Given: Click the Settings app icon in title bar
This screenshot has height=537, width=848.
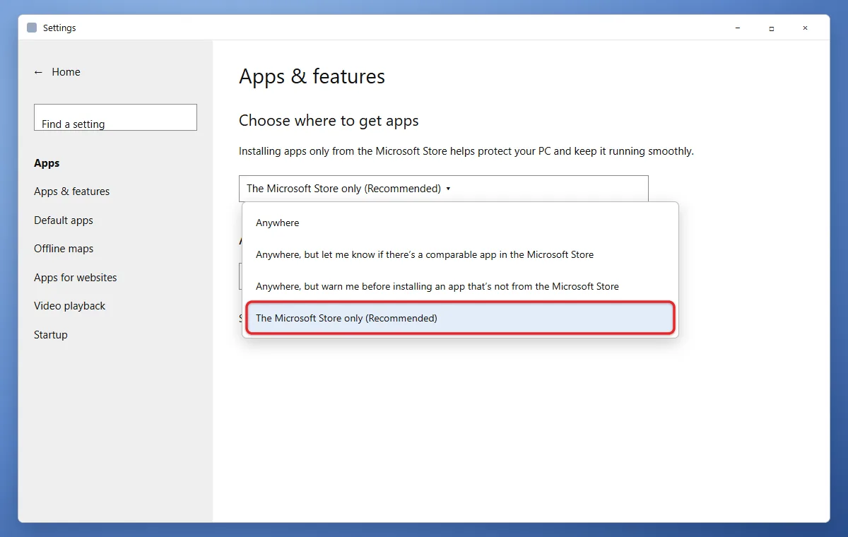Looking at the screenshot, I should (32, 28).
